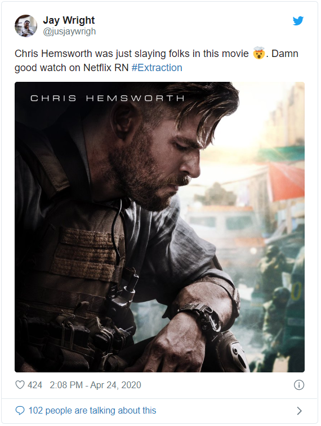Open the Extraction movie poster image
321x426 pixels.
pos(159,227)
